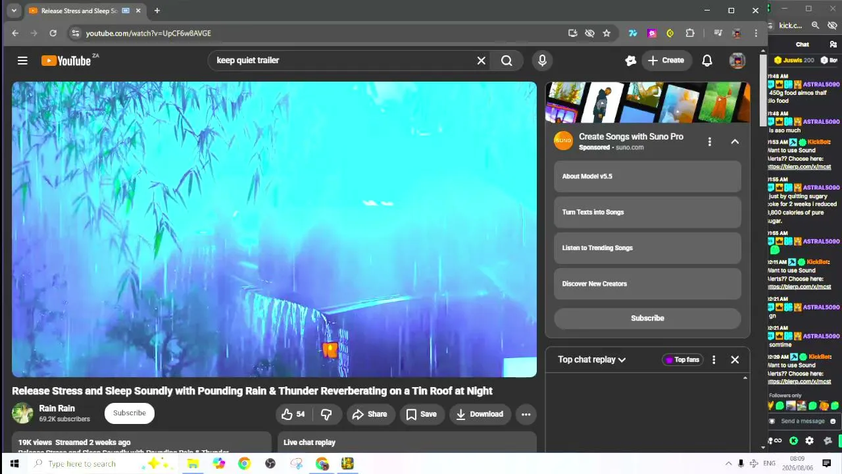
Task: Click About Model v5.5 ad link
Action: (647, 176)
